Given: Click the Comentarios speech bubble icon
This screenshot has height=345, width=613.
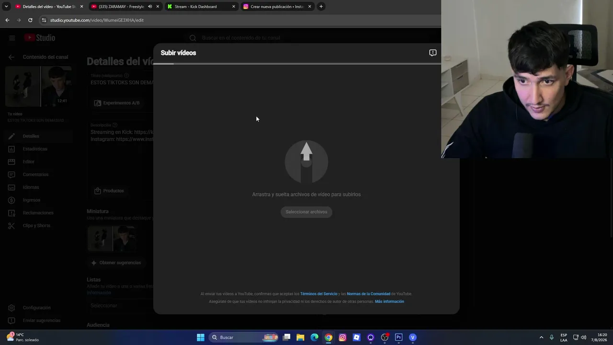Looking at the screenshot, I should click(x=11, y=174).
